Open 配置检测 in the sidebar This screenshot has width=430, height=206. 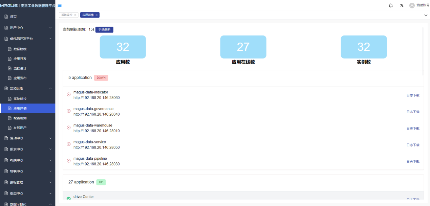[x=20, y=118]
